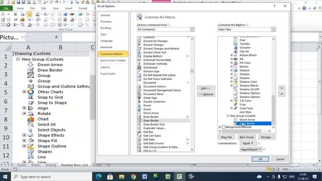Expand the Background Removal tab node
322x181 pixels.
point(220,127)
